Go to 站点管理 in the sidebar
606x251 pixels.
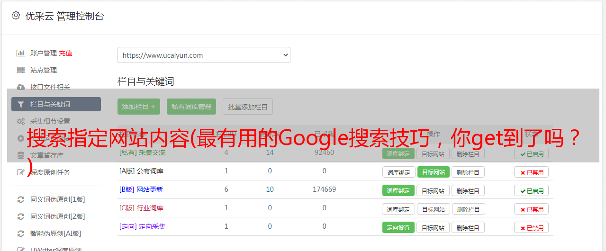tap(44, 70)
